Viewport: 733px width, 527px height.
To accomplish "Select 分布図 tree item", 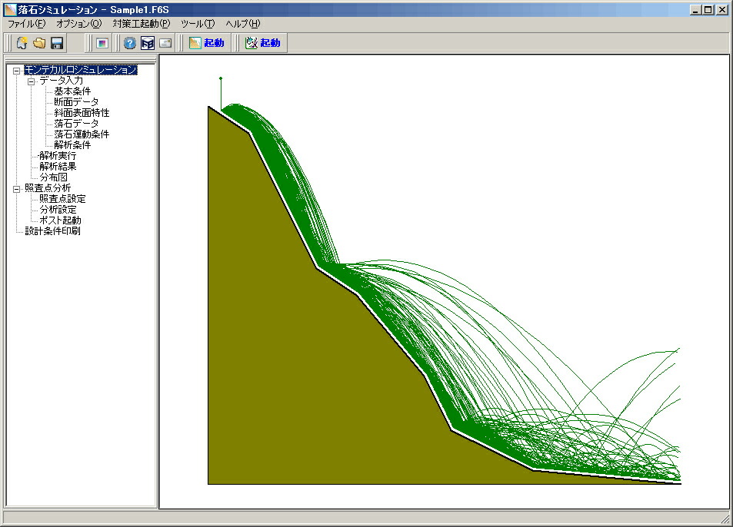I will coord(53,177).
